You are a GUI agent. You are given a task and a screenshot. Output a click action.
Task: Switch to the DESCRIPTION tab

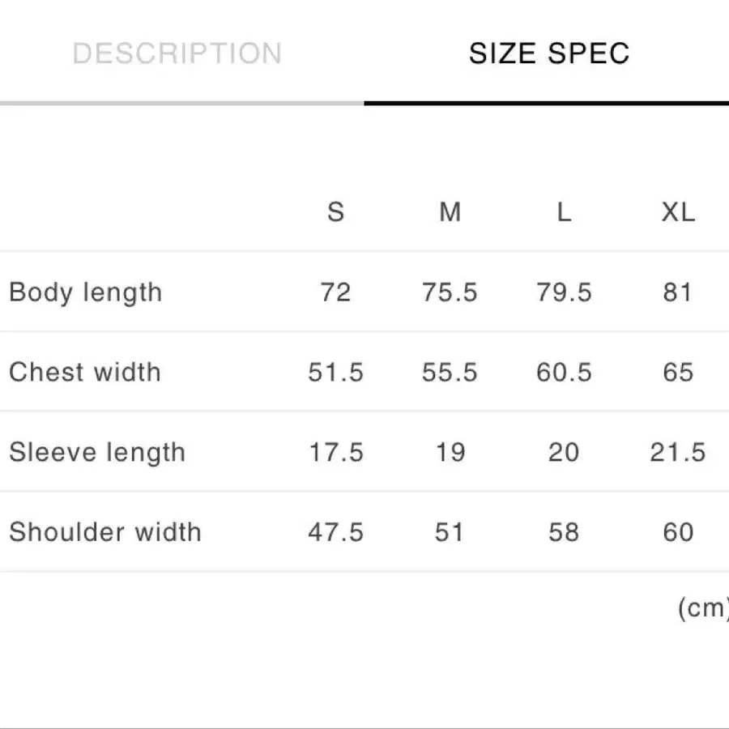point(177,53)
